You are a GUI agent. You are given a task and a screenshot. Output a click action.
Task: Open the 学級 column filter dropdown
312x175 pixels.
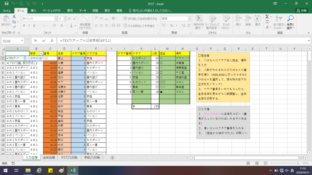[x=41, y=53]
